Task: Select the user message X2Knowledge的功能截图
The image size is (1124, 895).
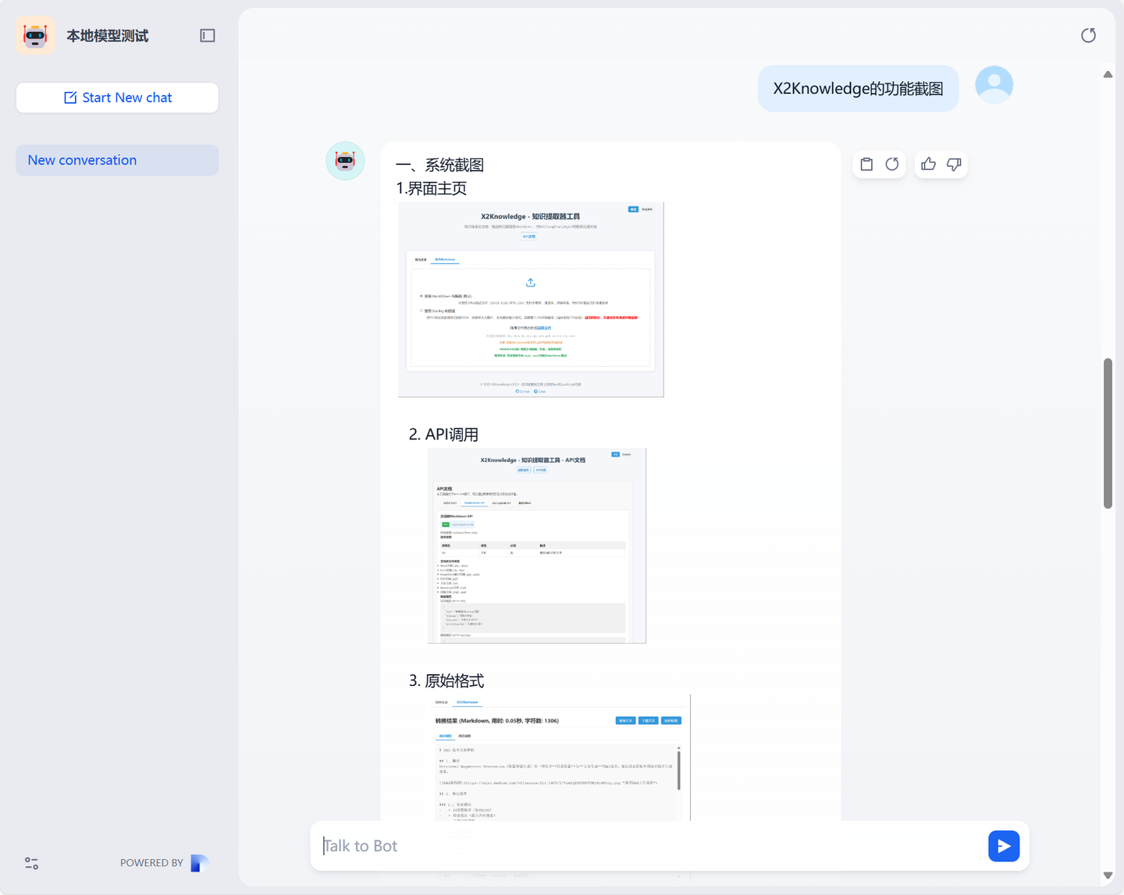Action: pos(858,89)
